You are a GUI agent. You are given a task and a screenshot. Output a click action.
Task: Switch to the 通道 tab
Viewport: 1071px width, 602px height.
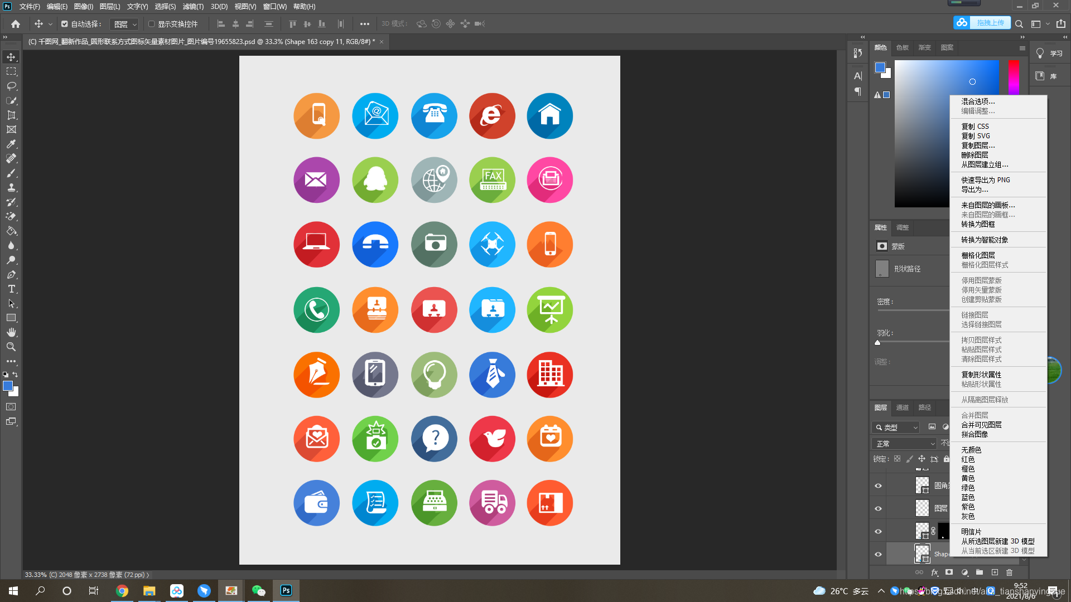point(903,407)
